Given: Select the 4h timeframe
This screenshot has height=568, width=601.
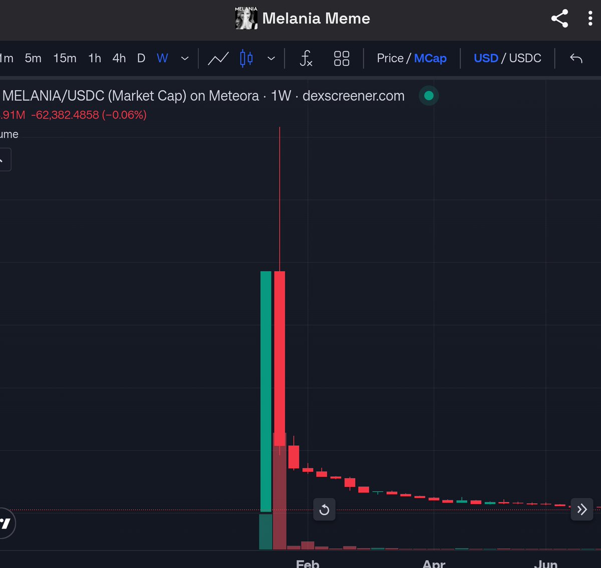Looking at the screenshot, I should [x=119, y=58].
